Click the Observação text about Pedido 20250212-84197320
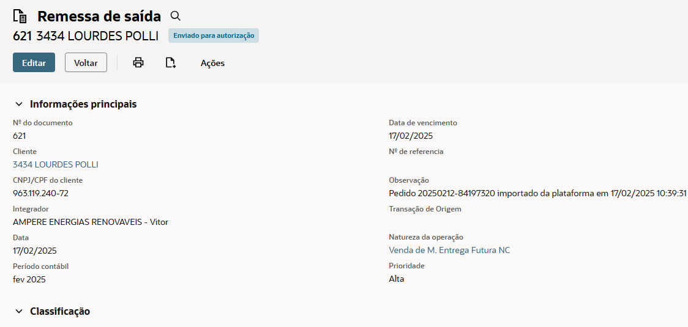 (x=537, y=193)
